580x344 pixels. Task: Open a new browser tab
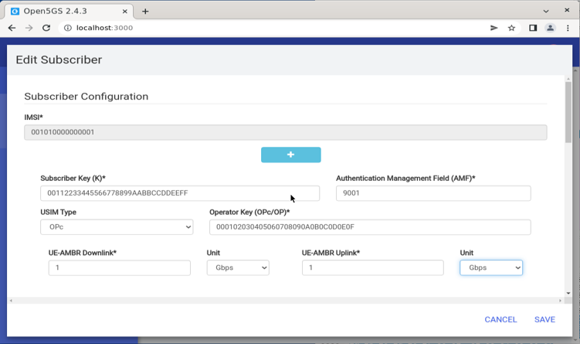tap(145, 12)
